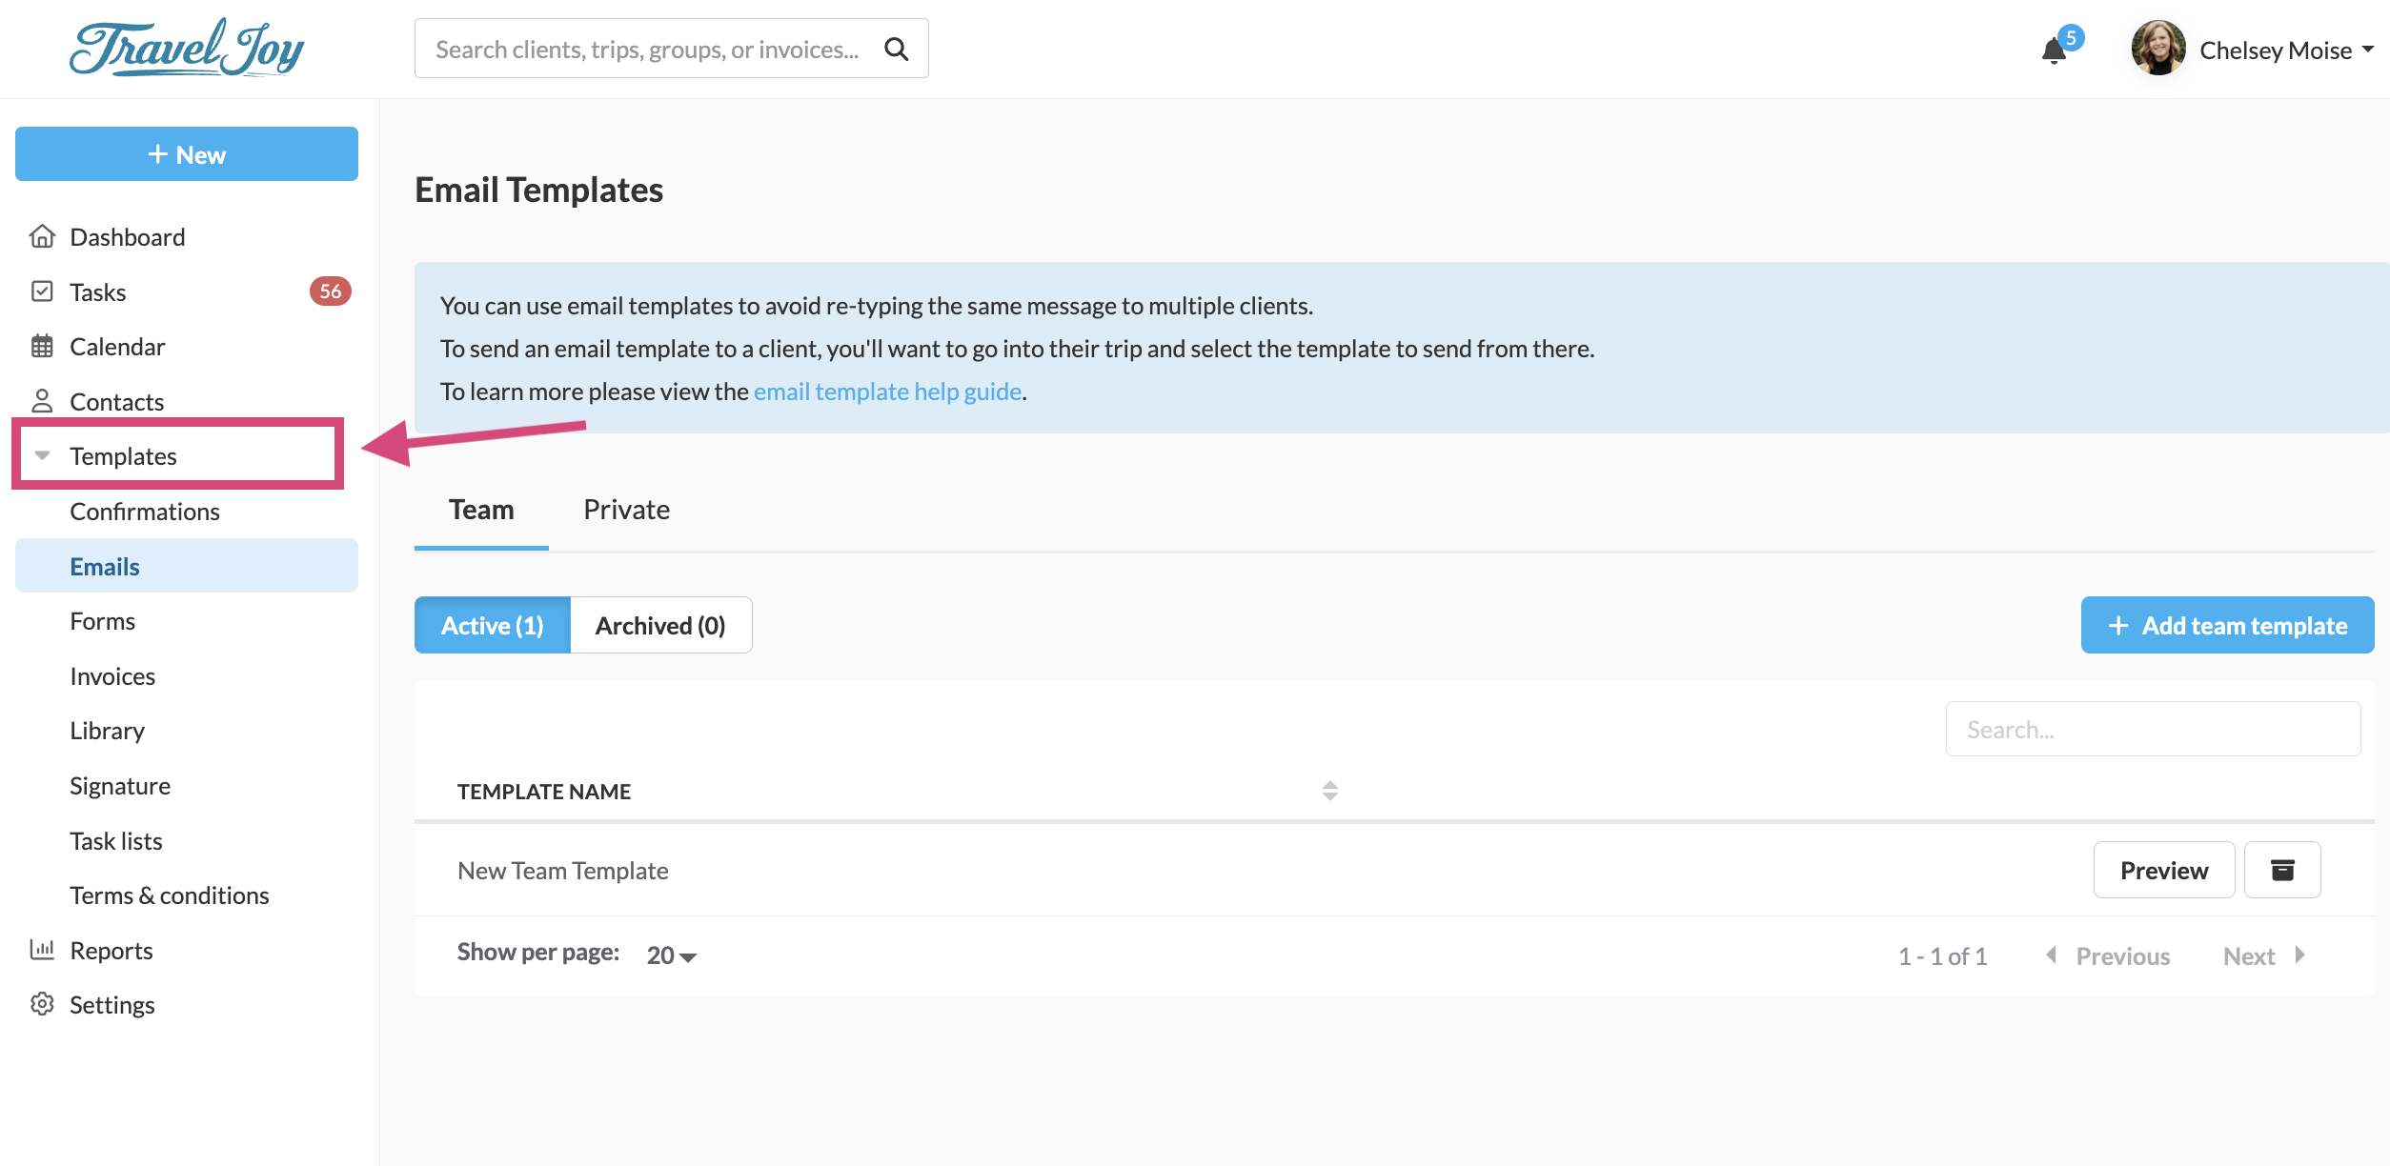Open the Forms templates menu item
Image resolution: width=2390 pixels, height=1166 pixels.
coord(103,621)
